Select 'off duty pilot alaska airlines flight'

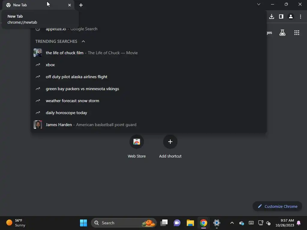149,77
